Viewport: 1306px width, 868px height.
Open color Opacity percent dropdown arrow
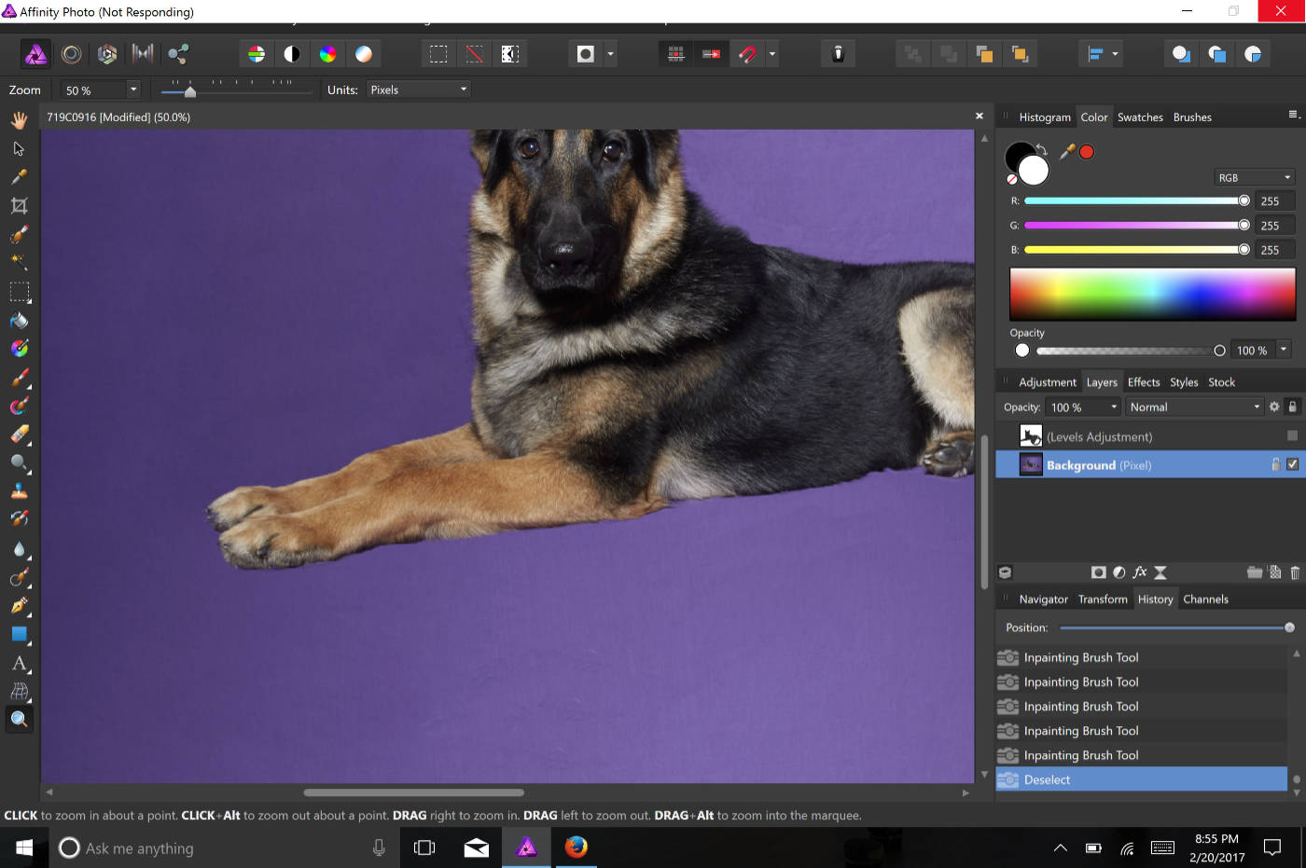point(1284,350)
